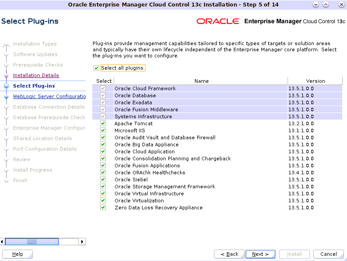Click Oracle ORAchk Healthchecks version 13.4.1.0.0
Screen dimensions: 347x261
[x=301, y=173]
